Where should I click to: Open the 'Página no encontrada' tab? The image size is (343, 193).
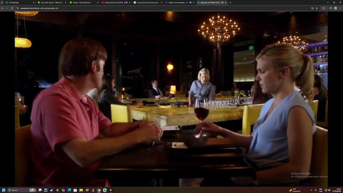click(180, 2)
